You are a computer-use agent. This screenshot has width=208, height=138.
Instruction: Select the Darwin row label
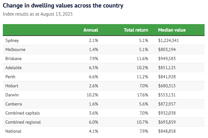12,95
